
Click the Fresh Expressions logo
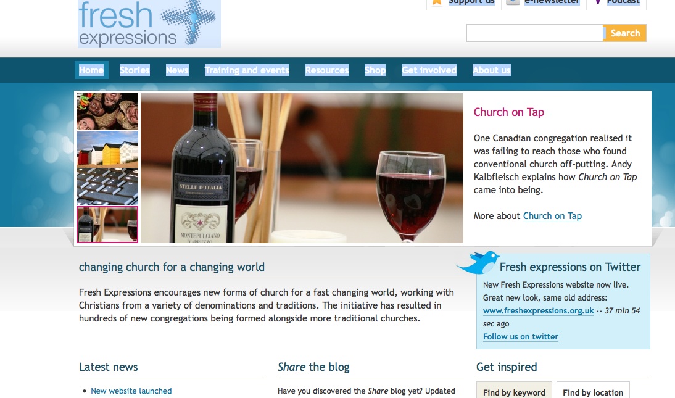149,23
